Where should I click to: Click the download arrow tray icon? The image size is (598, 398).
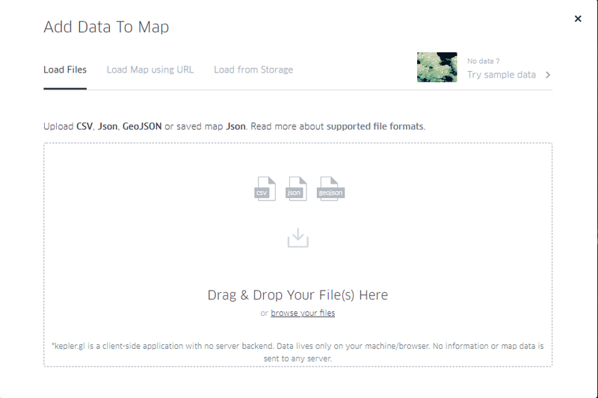click(298, 238)
